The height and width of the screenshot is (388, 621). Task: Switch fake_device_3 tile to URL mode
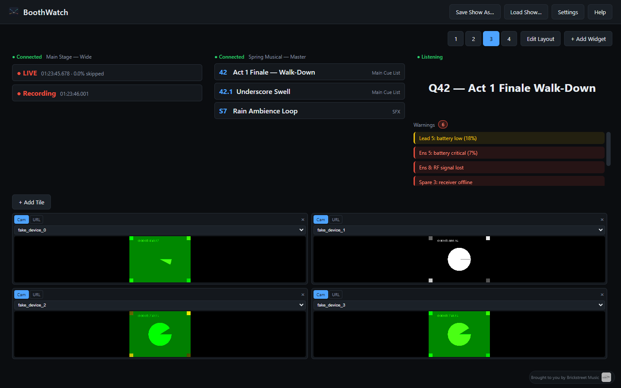[x=336, y=295]
